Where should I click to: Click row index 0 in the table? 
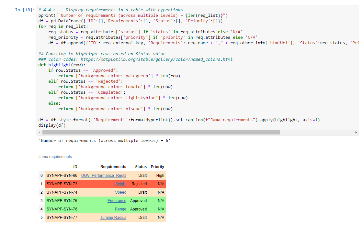41,176
